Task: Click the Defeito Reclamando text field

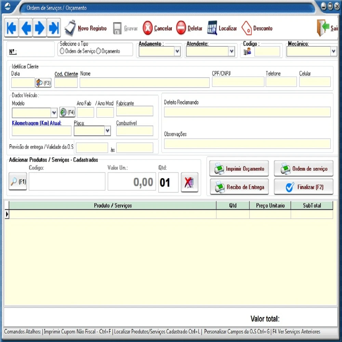Action: click(x=247, y=112)
